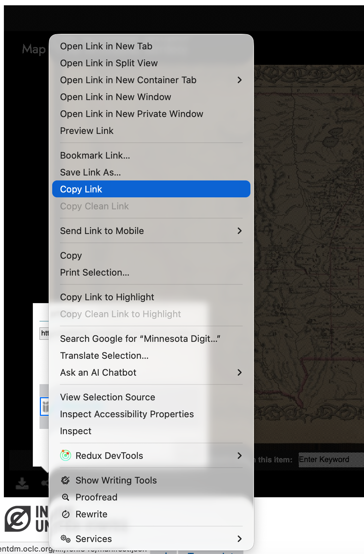This screenshot has height=554, width=364.
Task: Choose Rewrite
Action: tap(151, 514)
